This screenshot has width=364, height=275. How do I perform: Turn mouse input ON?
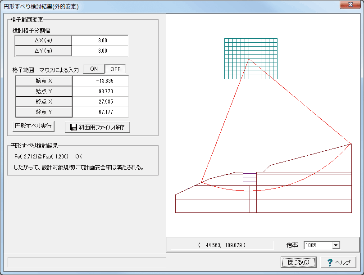[x=94, y=69]
